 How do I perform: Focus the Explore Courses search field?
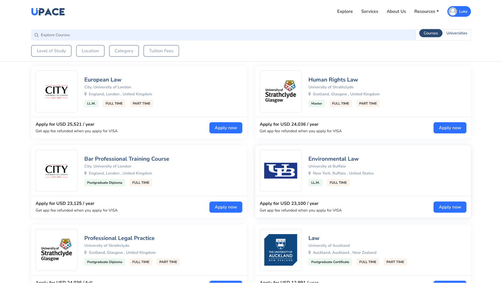224,35
